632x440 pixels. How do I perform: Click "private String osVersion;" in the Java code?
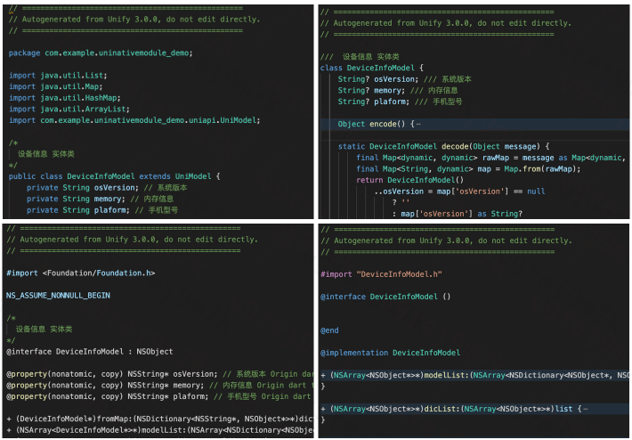pyautogui.click(x=83, y=188)
